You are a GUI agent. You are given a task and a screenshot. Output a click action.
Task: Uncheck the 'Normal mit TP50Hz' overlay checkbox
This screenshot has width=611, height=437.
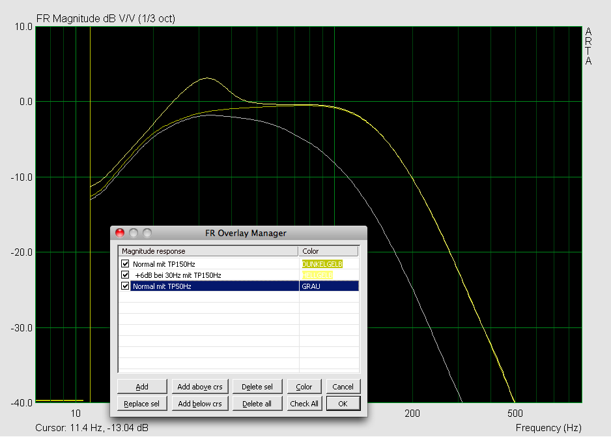point(125,286)
